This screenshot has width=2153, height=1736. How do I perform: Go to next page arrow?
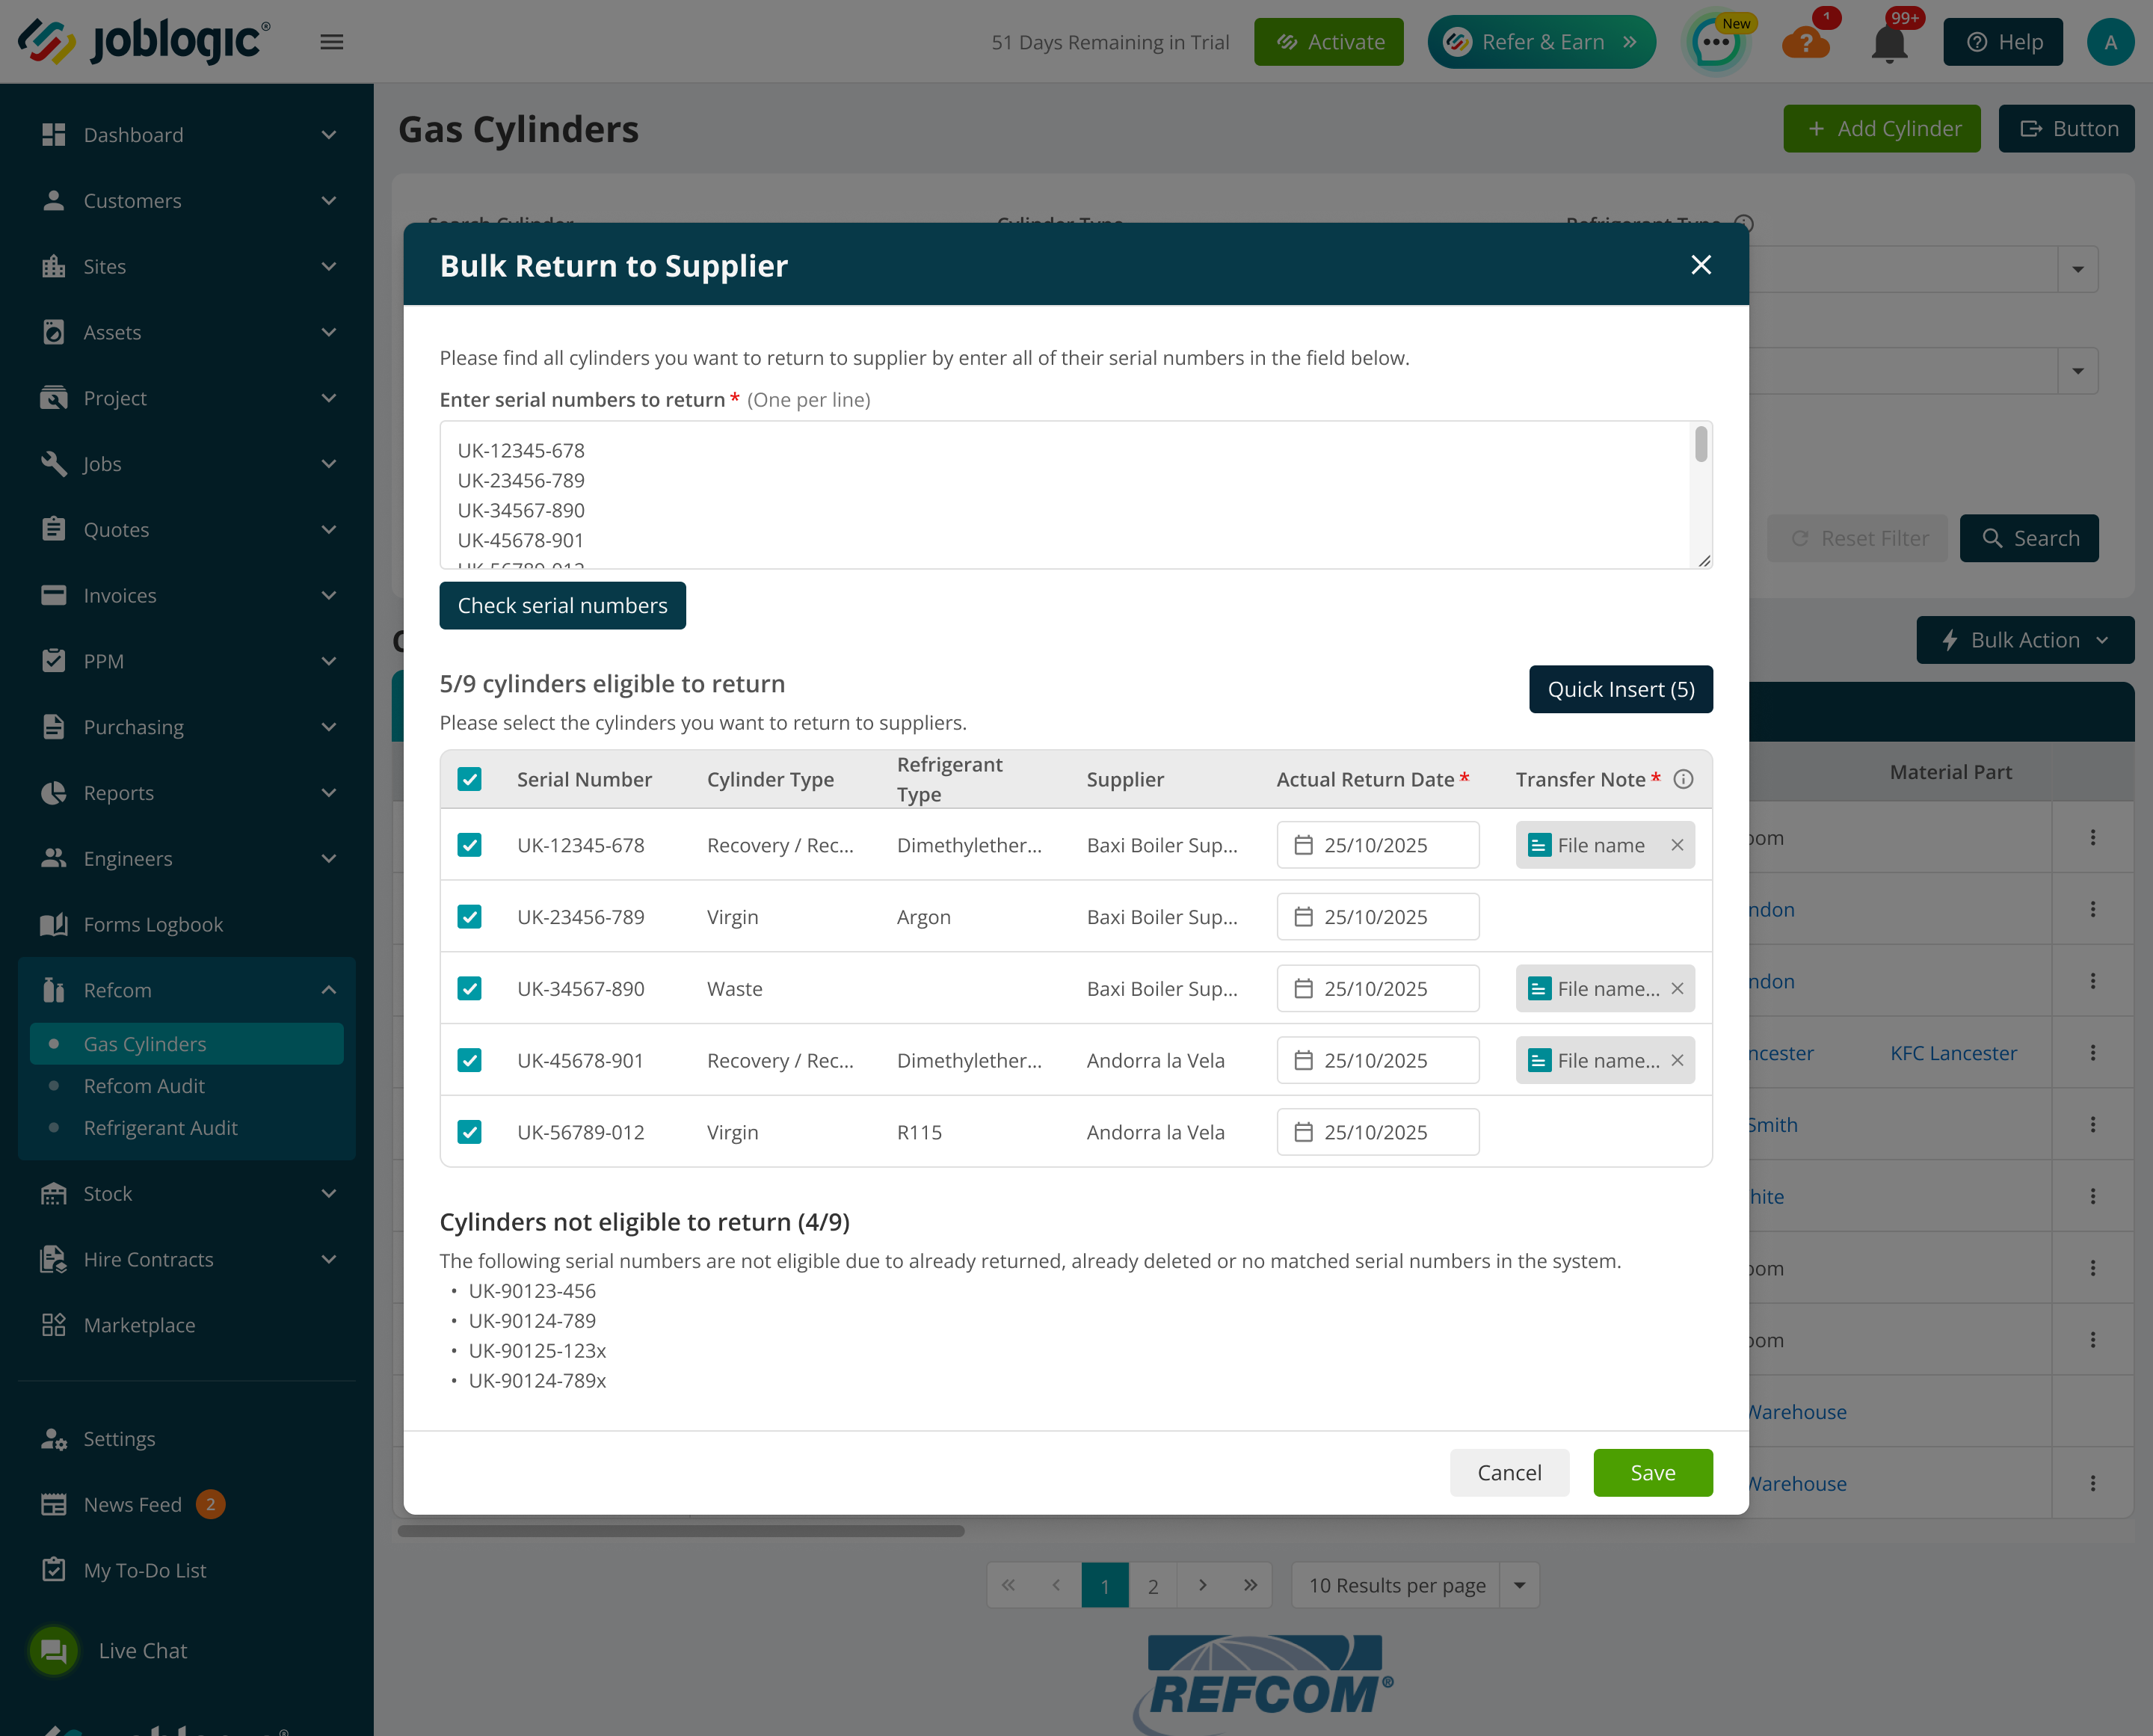(x=1202, y=1585)
